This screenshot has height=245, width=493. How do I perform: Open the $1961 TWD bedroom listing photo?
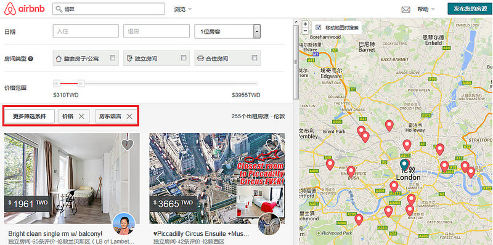(x=72, y=179)
